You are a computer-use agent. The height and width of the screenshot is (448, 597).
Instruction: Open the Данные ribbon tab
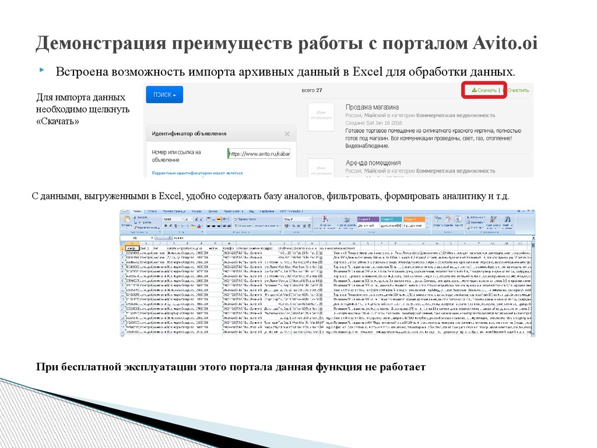(x=213, y=211)
